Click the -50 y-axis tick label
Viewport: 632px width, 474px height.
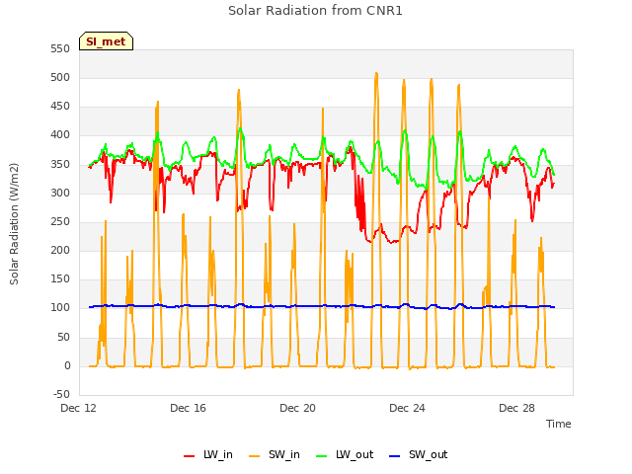(x=61, y=394)
